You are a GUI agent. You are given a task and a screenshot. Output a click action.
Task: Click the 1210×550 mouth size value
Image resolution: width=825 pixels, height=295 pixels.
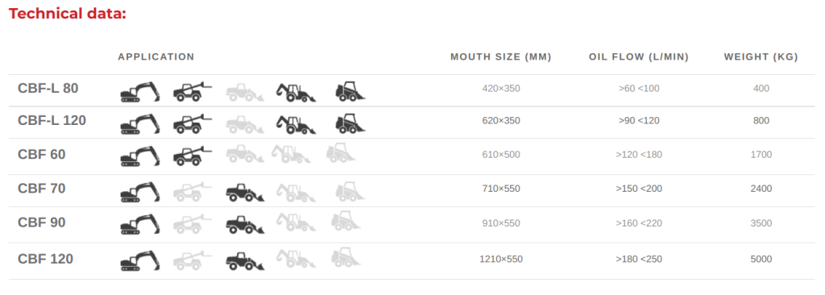coord(501,260)
